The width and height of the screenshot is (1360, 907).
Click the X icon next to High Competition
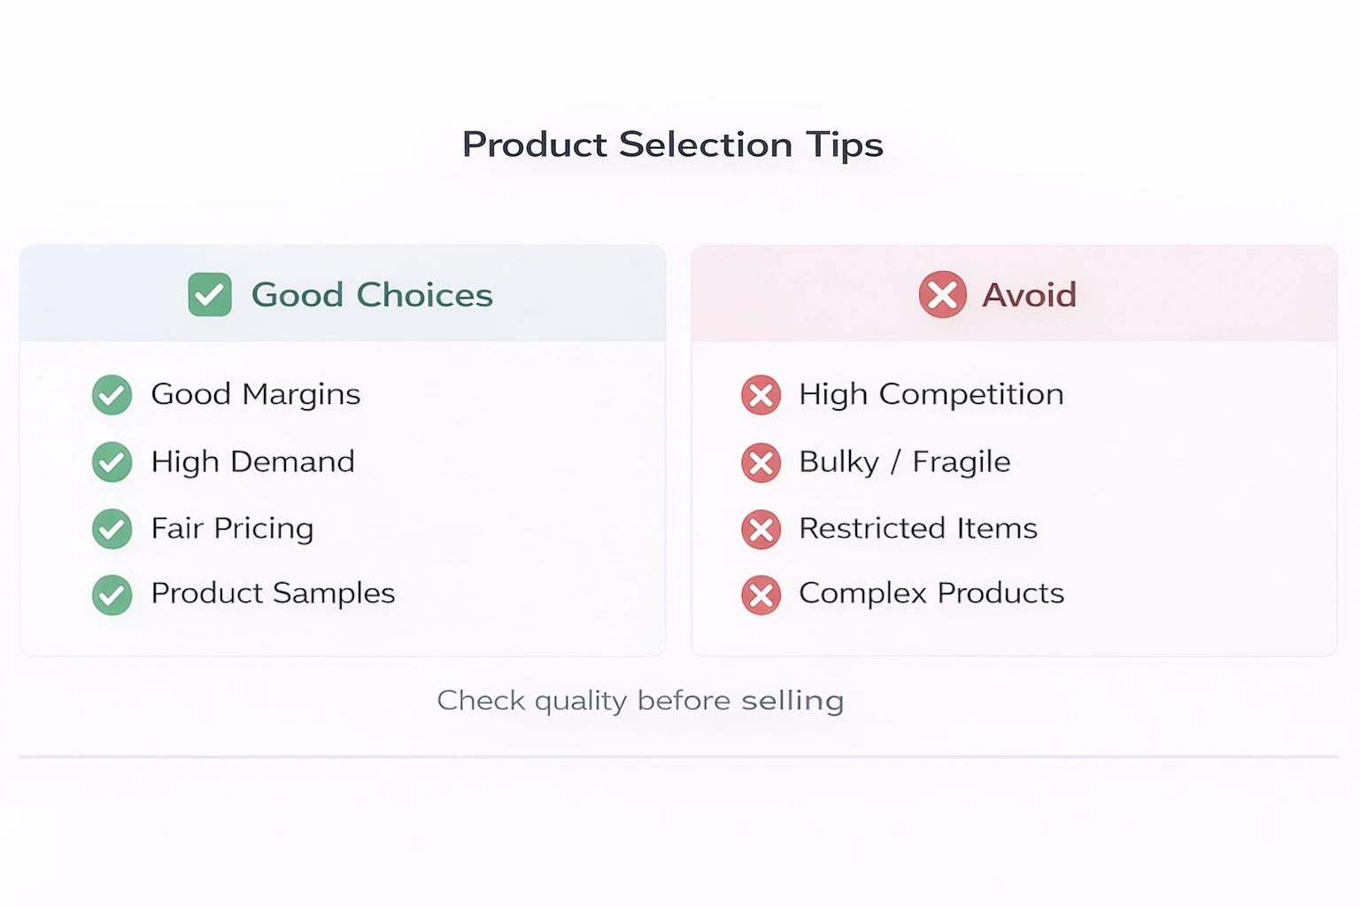761,395
